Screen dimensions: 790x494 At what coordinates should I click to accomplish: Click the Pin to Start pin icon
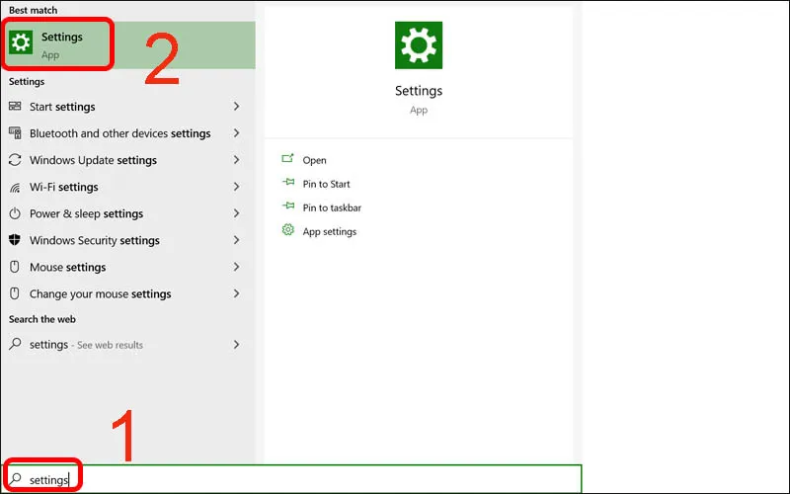pyautogui.click(x=288, y=182)
